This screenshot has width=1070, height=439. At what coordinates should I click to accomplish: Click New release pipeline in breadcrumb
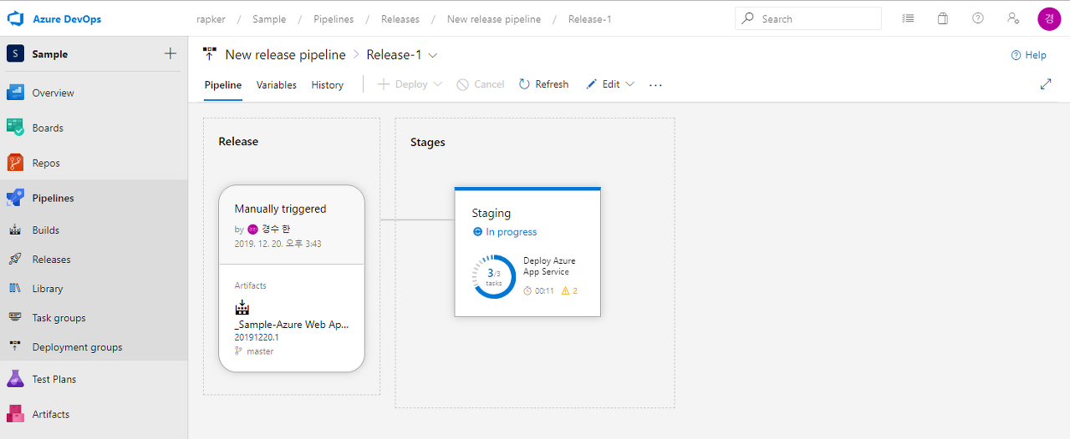pyautogui.click(x=494, y=18)
